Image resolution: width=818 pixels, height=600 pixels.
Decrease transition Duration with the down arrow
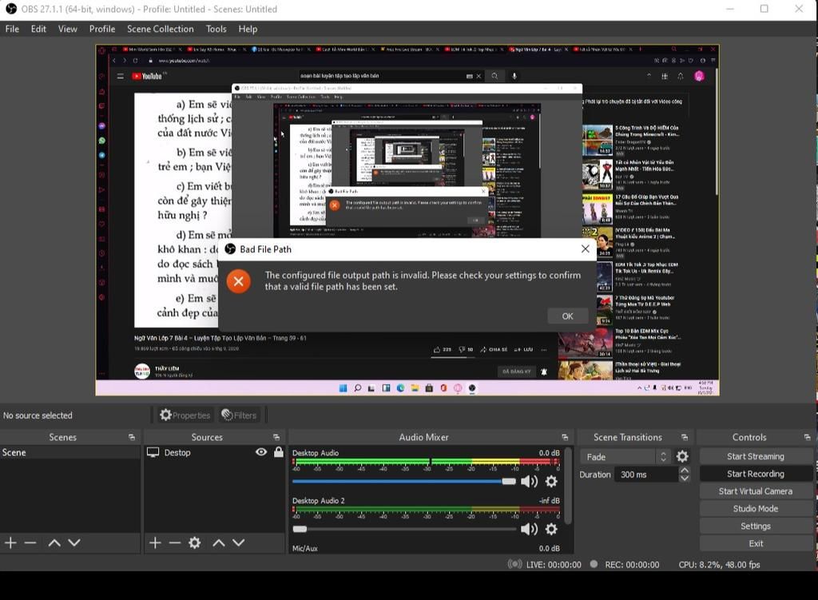pyautogui.click(x=685, y=479)
